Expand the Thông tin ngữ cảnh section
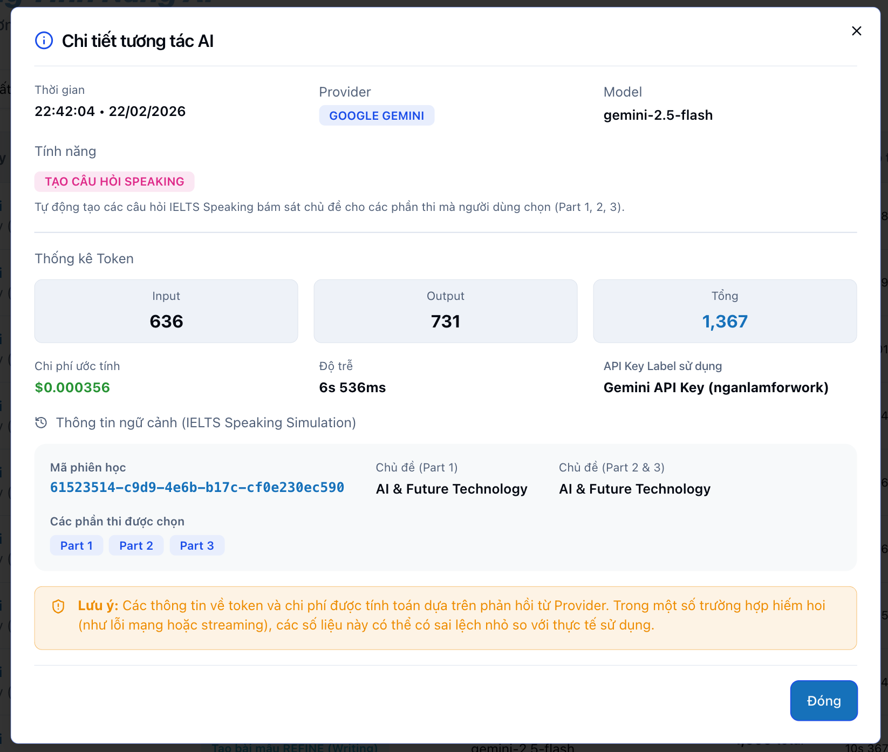The height and width of the screenshot is (752, 888). [x=206, y=422]
